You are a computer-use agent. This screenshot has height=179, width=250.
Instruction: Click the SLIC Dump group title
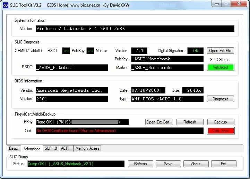tap(18, 157)
